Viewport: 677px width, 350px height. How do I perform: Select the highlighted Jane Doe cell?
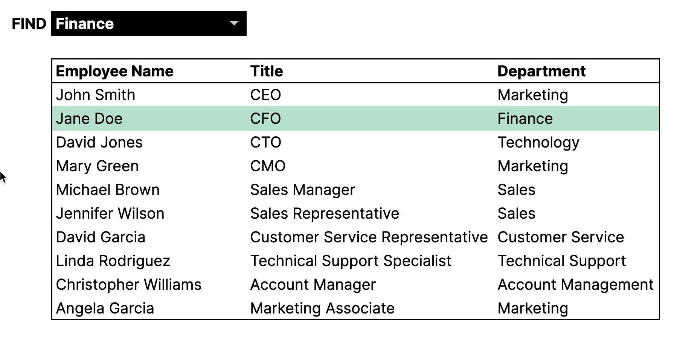(89, 119)
